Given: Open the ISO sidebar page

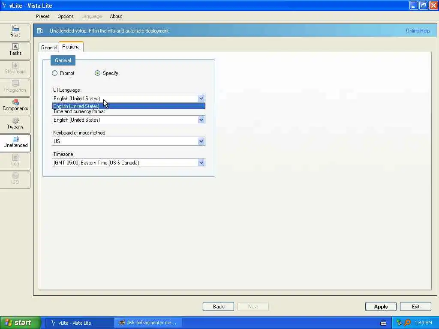Looking at the screenshot, I should 15,179.
